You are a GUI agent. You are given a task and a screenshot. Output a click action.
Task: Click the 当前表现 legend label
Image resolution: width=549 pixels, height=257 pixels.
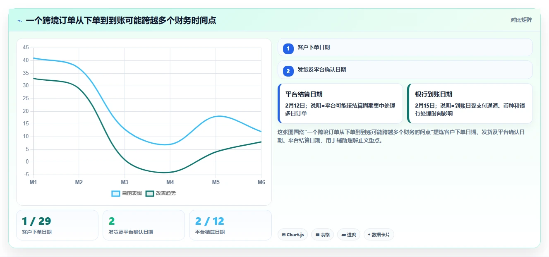pos(132,193)
